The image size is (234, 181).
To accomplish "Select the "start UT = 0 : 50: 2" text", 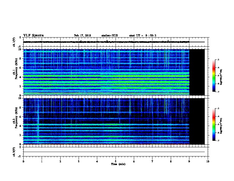I will (x=143, y=35).
